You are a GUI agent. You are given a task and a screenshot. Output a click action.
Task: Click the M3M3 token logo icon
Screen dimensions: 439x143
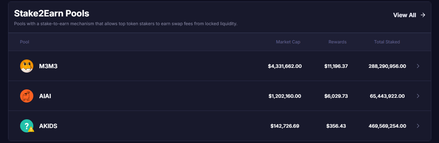click(27, 66)
